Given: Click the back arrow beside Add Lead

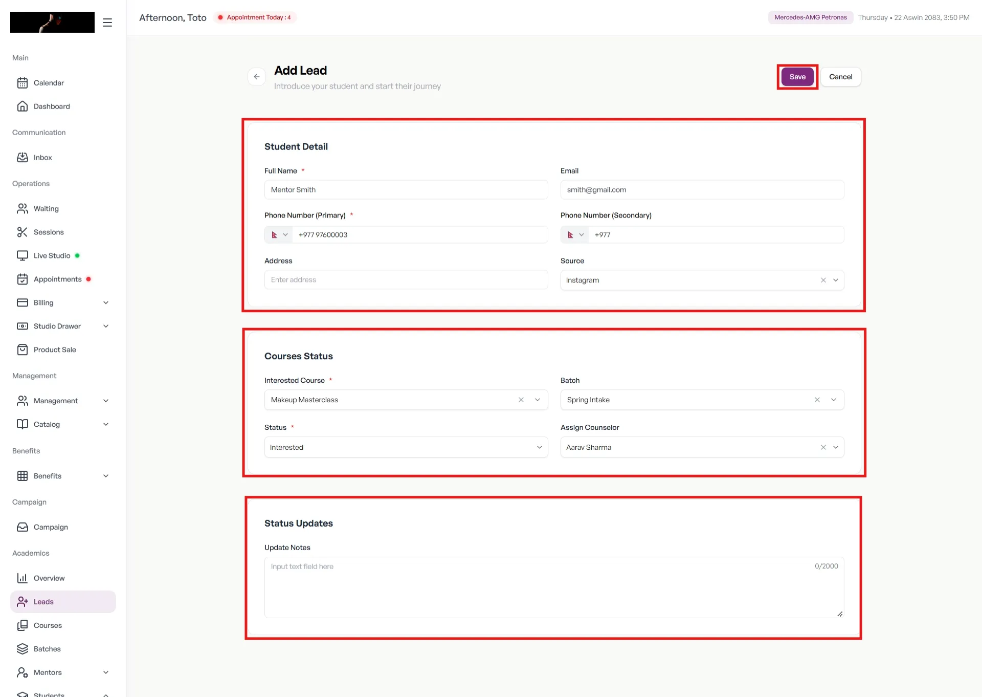Looking at the screenshot, I should click(257, 77).
